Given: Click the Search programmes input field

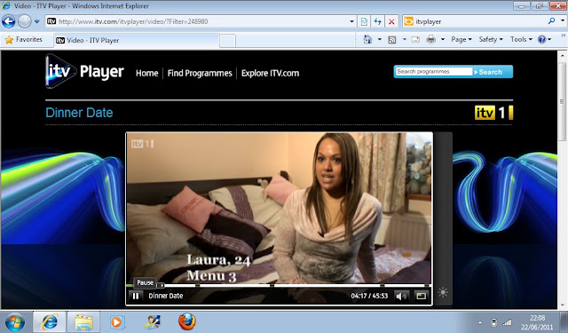Looking at the screenshot, I should tap(434, 71).
